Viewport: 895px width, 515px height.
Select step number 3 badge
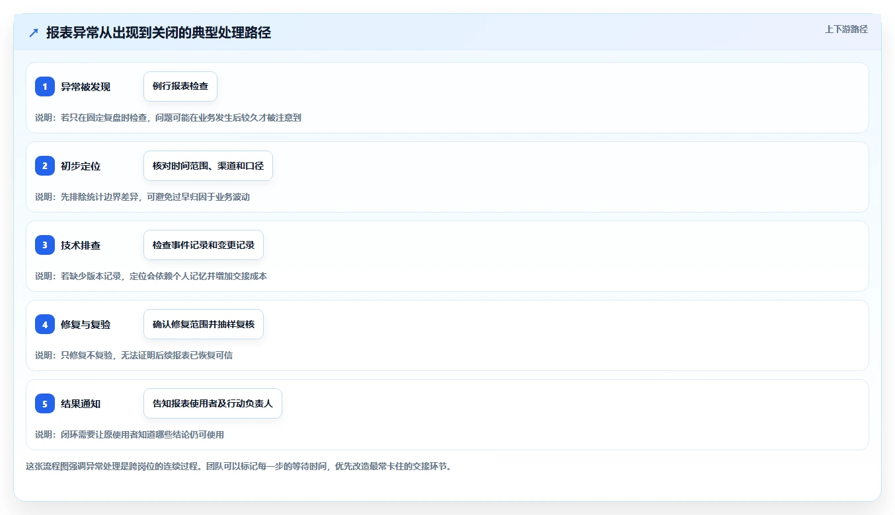point(45,245)
